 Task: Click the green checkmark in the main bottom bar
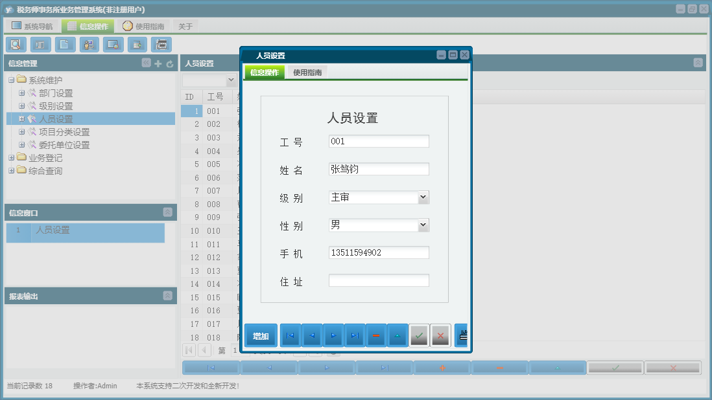[615, 368]
